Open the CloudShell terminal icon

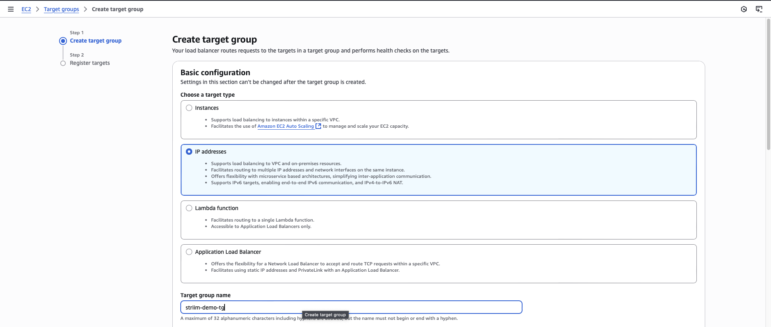[759, 9]
